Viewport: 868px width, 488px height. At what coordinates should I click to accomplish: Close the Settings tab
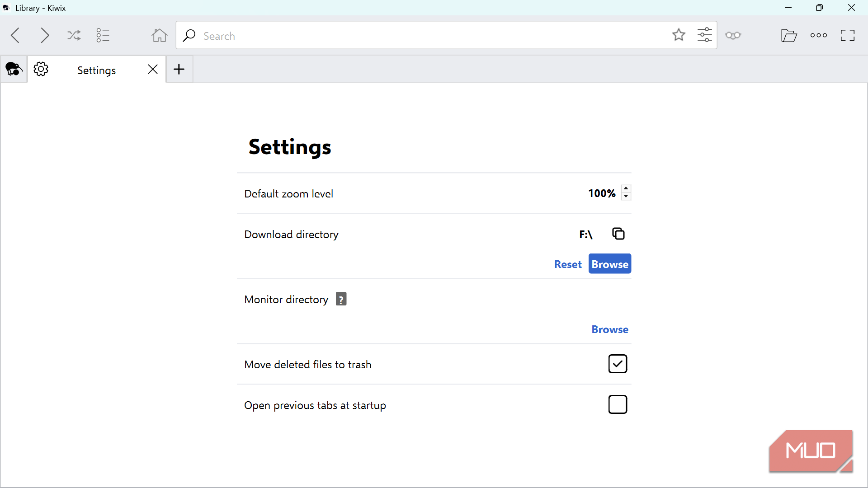[x=153, y=69]
